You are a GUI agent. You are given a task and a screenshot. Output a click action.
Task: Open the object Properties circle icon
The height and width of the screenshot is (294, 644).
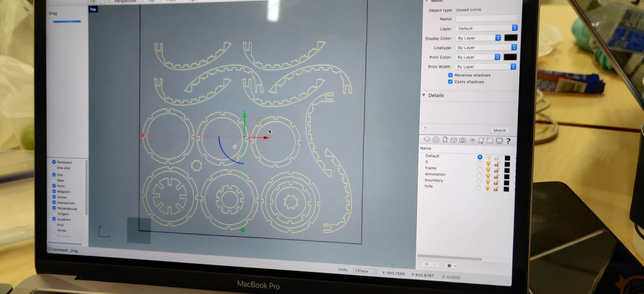click(x=436, y=140)
